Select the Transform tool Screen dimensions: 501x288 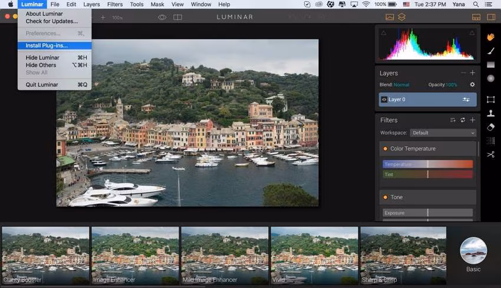pyautogui.click(x=491, y=99)
